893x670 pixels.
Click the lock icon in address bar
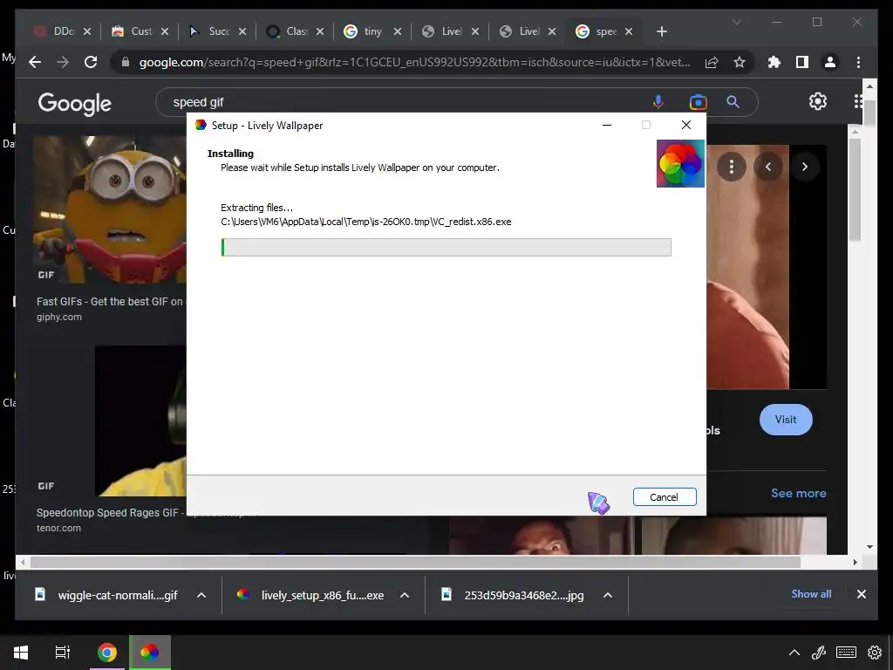coord(126,62)
